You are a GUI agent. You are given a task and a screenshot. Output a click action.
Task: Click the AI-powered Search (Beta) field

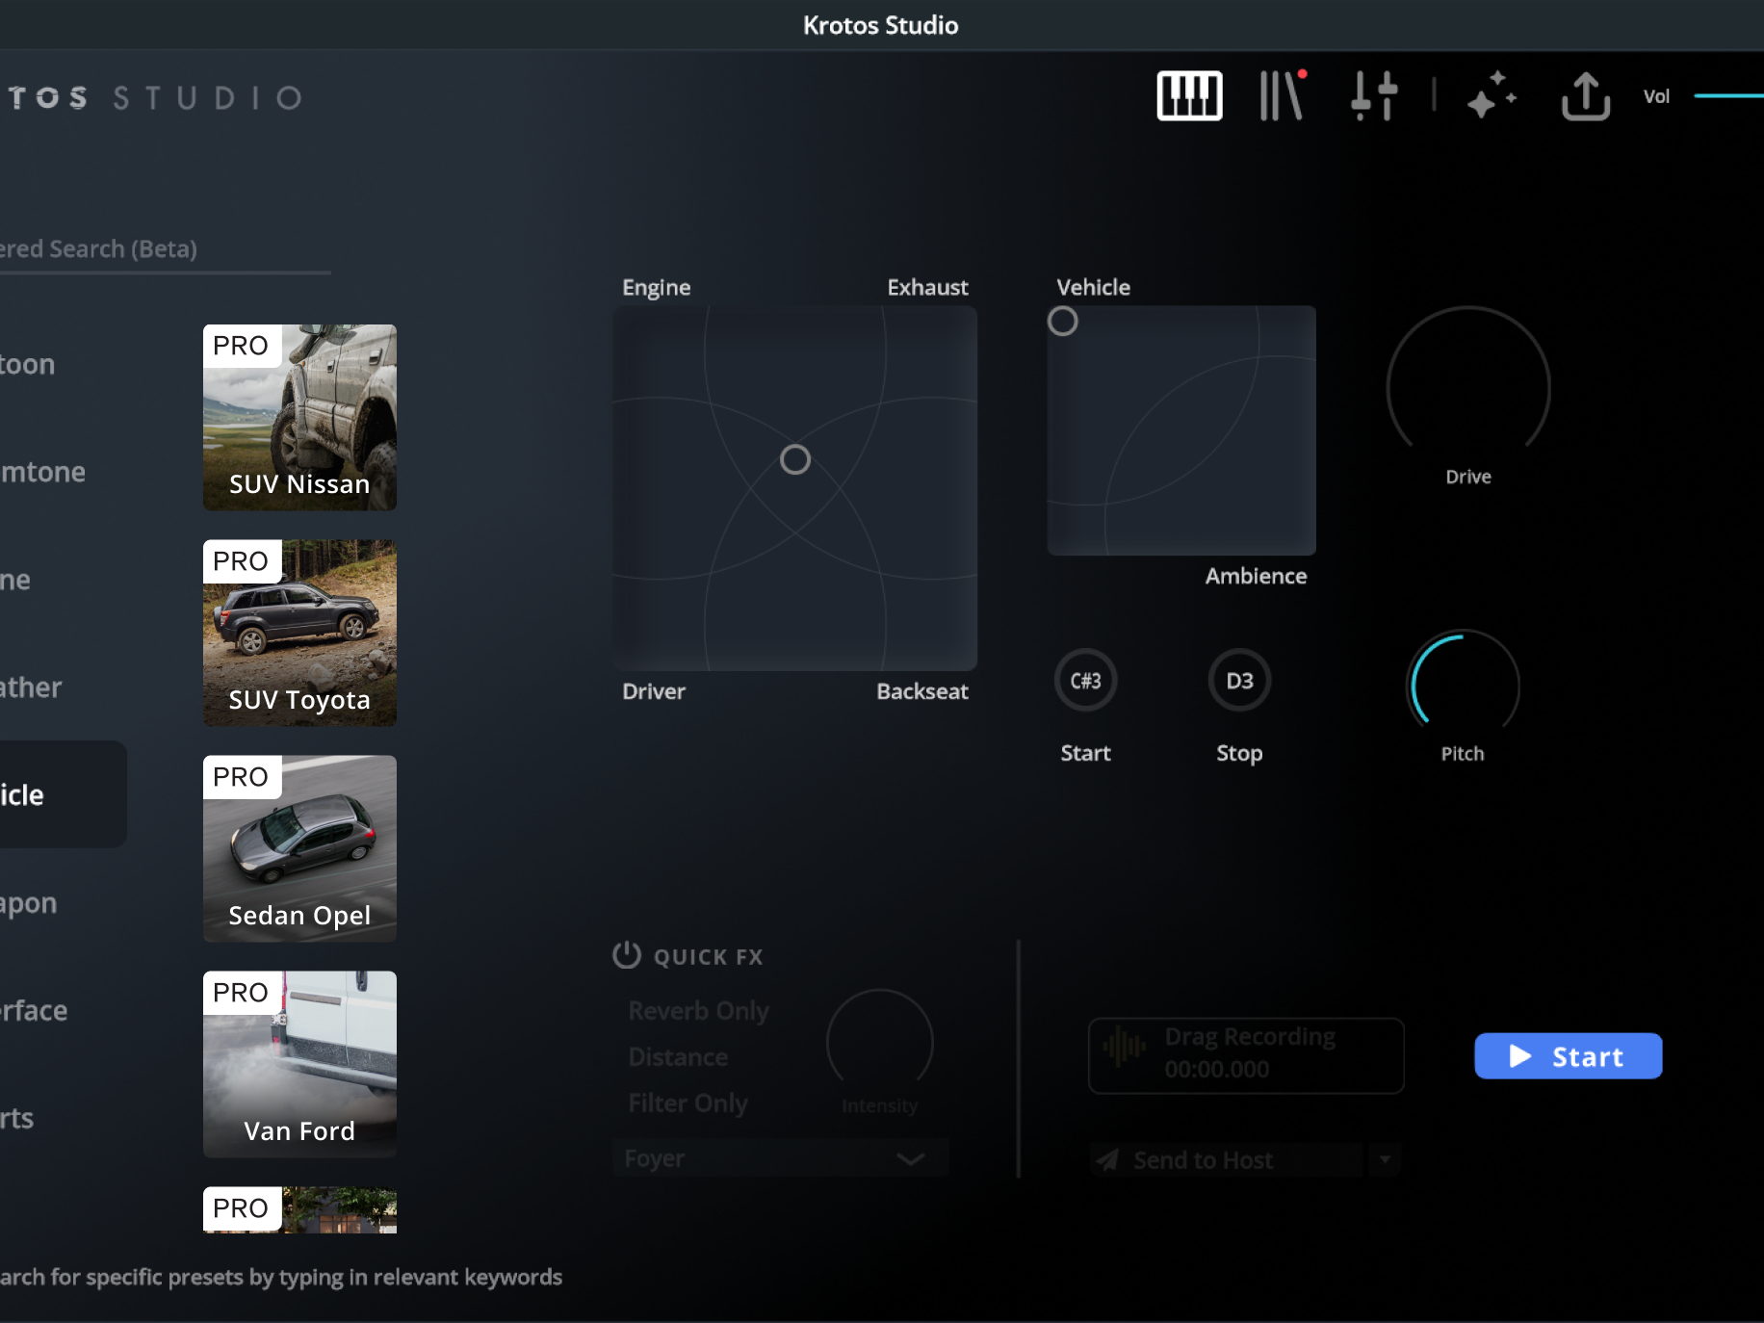pos(165,249)
